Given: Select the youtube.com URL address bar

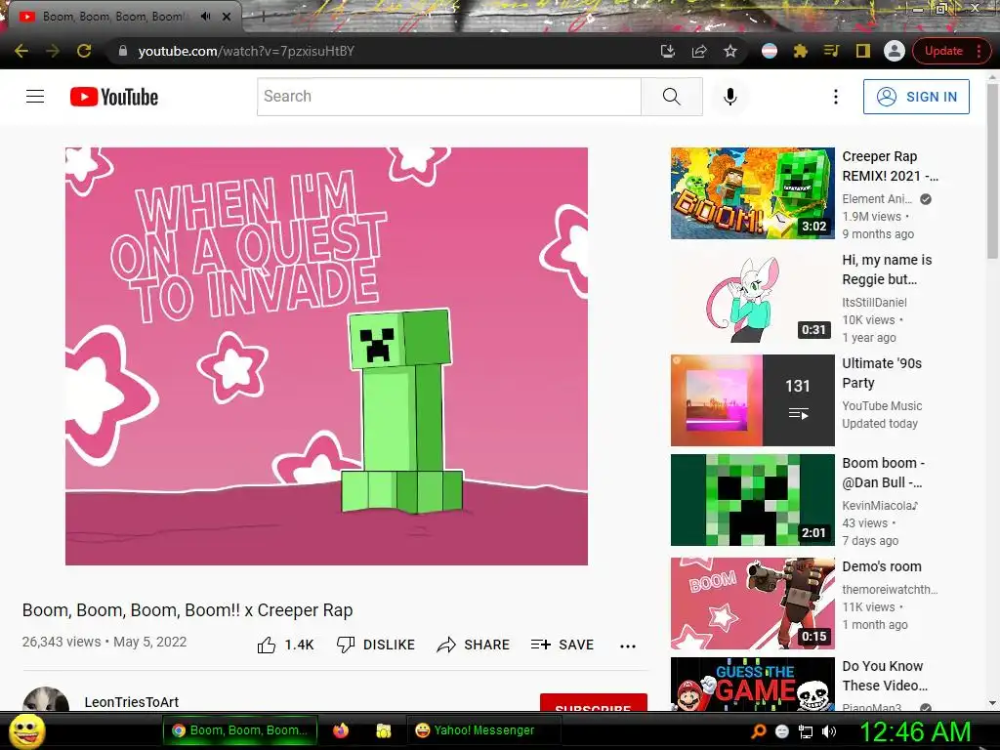Looking at the screenshot, I should pyautogui.click(x=246, y=51).
